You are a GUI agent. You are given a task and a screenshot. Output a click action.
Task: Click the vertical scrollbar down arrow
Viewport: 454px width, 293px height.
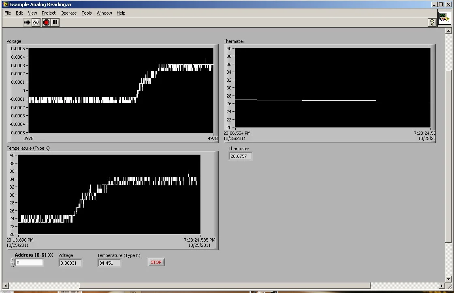point(448,279)
